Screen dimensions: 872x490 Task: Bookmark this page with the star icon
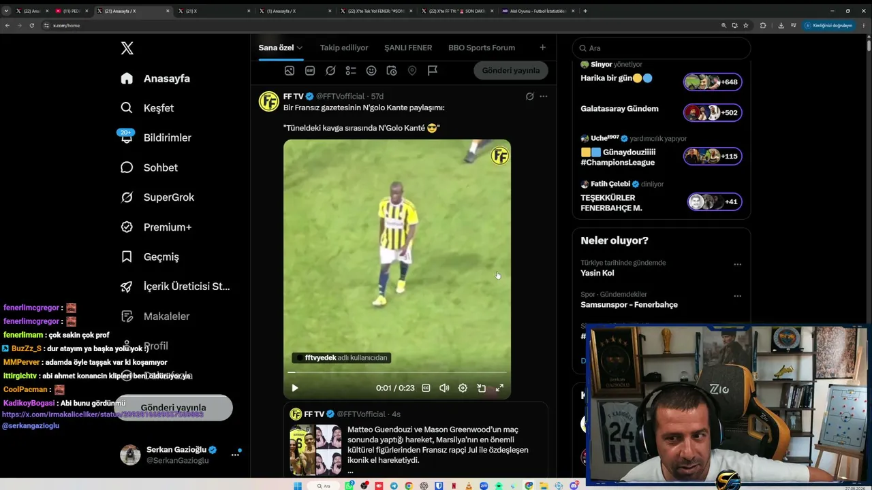[746, 25]
